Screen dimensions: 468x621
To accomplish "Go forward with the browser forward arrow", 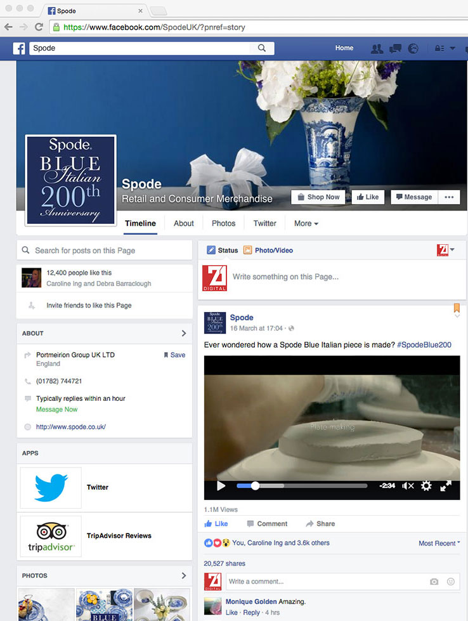I will pyautogui.click(x=23, y=27).
